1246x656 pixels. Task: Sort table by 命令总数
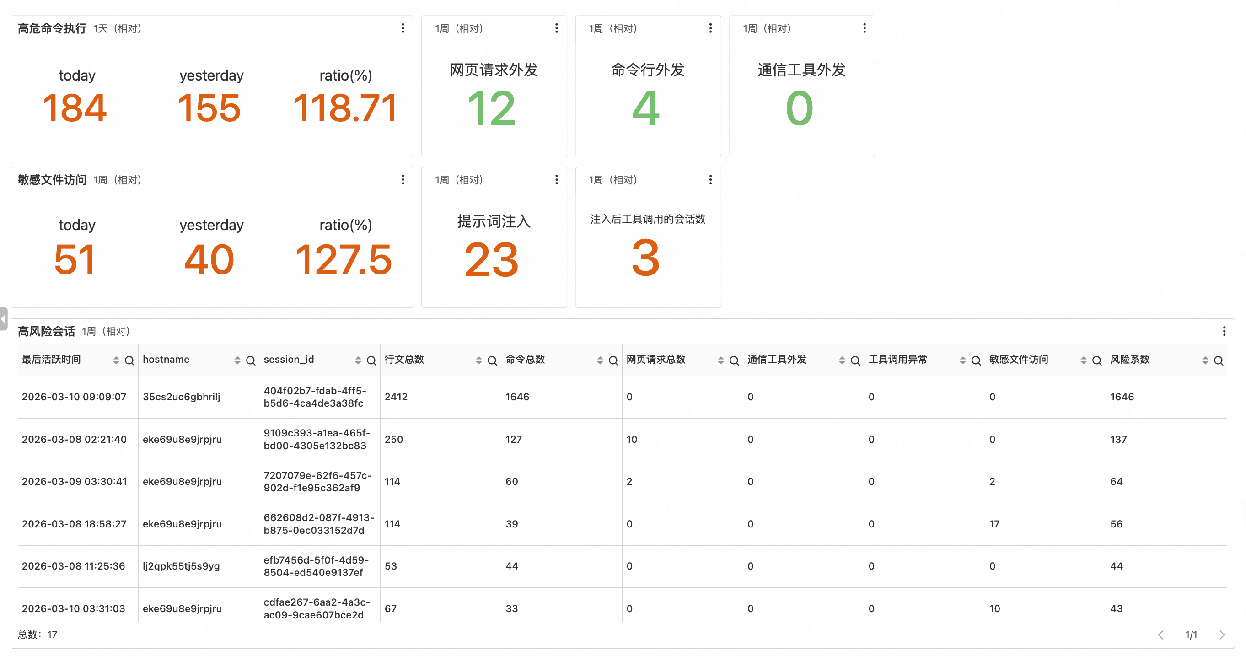tap(600, 360)
